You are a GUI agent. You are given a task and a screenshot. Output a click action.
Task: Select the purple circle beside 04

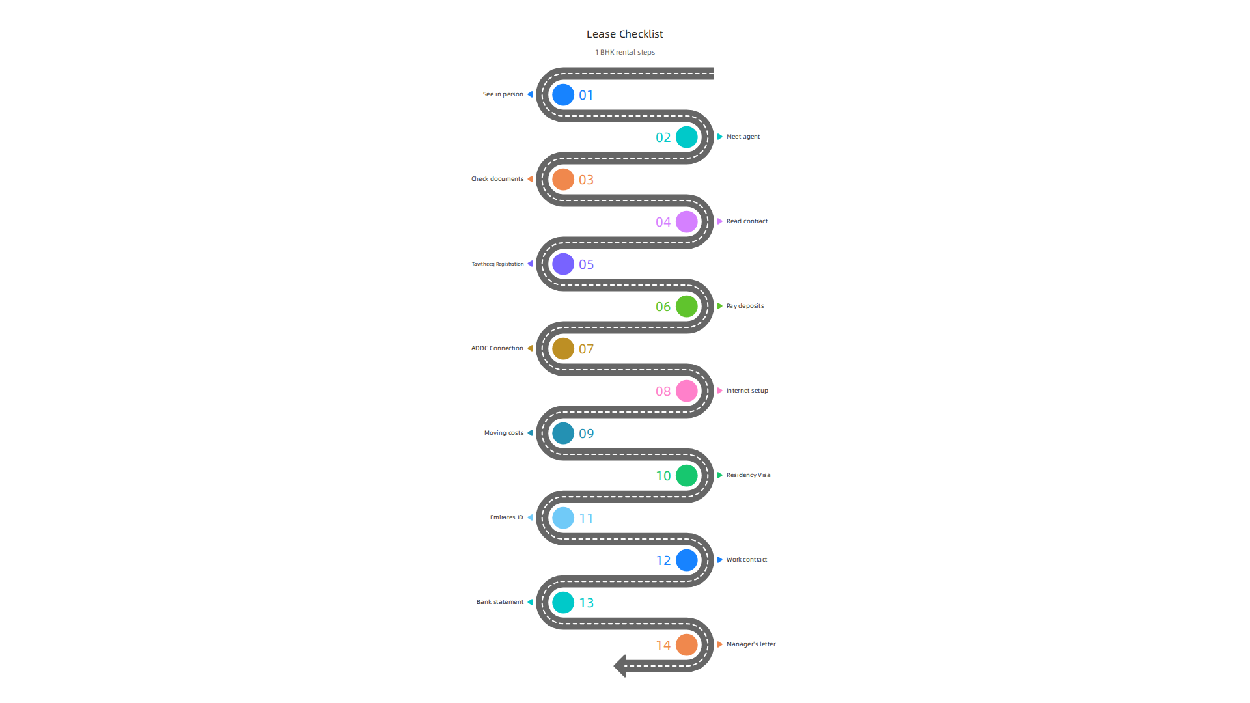[687, 222]
